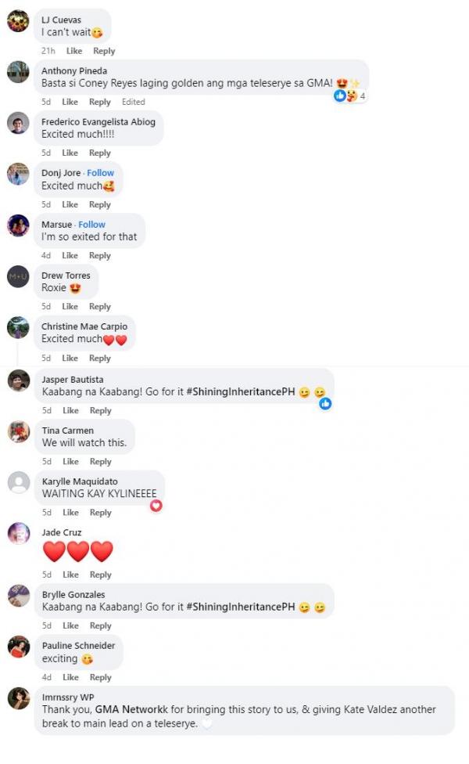The height and width of the screenshot is (764, 469).
Task: Reply to Tina Carmen's comment
Action: pyautogui.click(x=100, y=461)
